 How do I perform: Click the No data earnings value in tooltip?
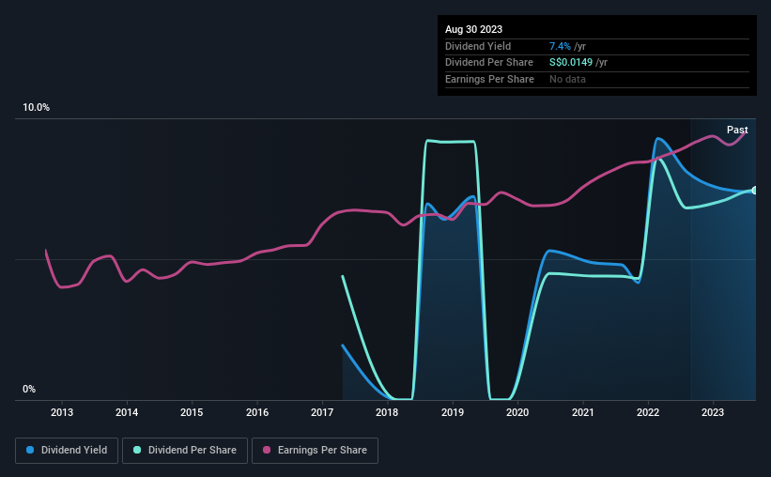pos(567,79)
